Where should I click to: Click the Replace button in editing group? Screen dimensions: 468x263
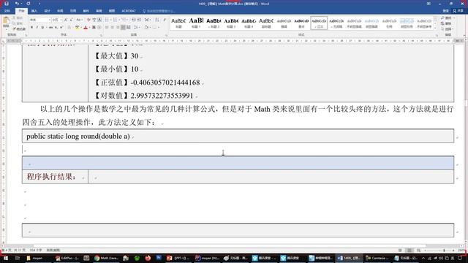(446, 23)
